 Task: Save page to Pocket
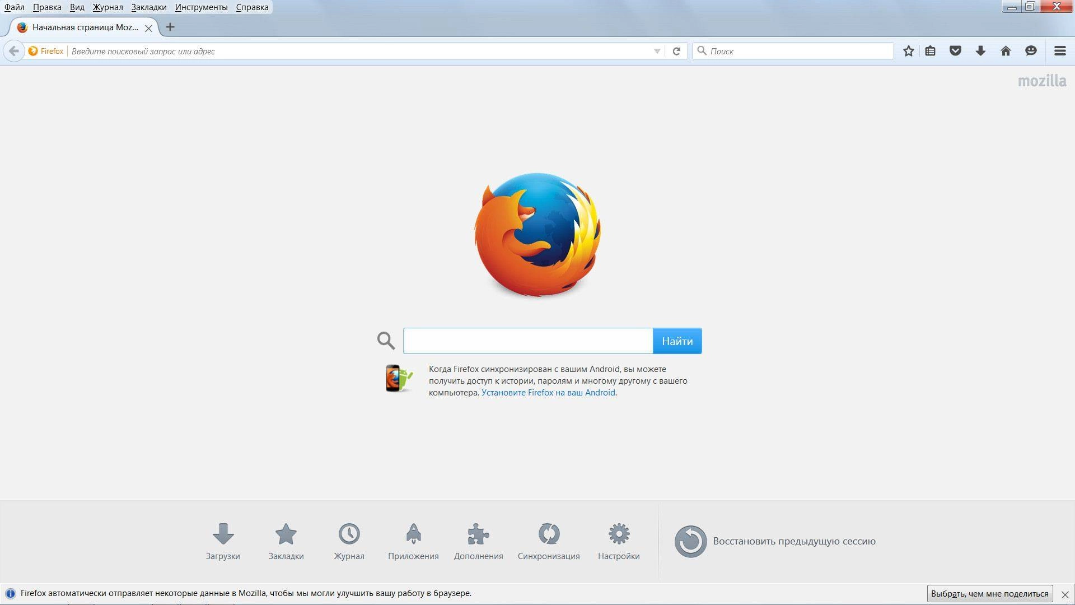[x=955, y=51]
